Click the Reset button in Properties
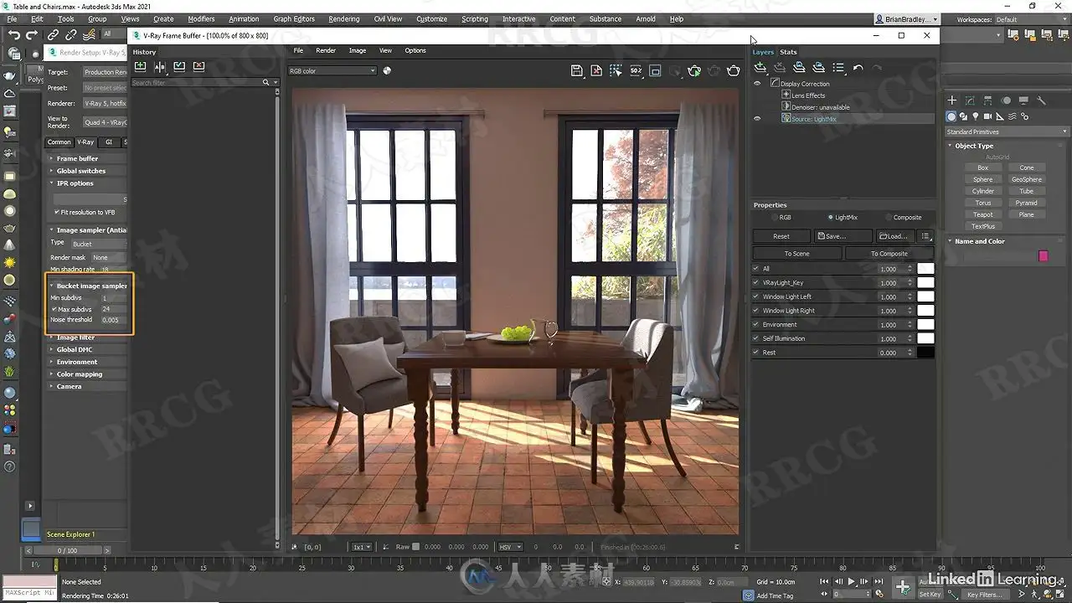Screen dimensions: 1072x603 [781, 236]
